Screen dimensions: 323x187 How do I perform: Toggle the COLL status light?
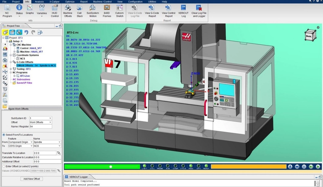click(152, 166)
